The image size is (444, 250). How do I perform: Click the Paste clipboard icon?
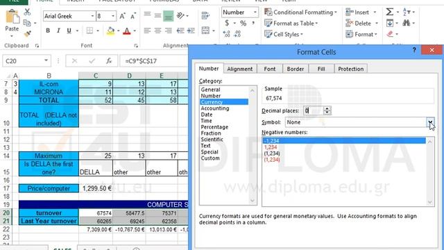(x=12, y=17)
